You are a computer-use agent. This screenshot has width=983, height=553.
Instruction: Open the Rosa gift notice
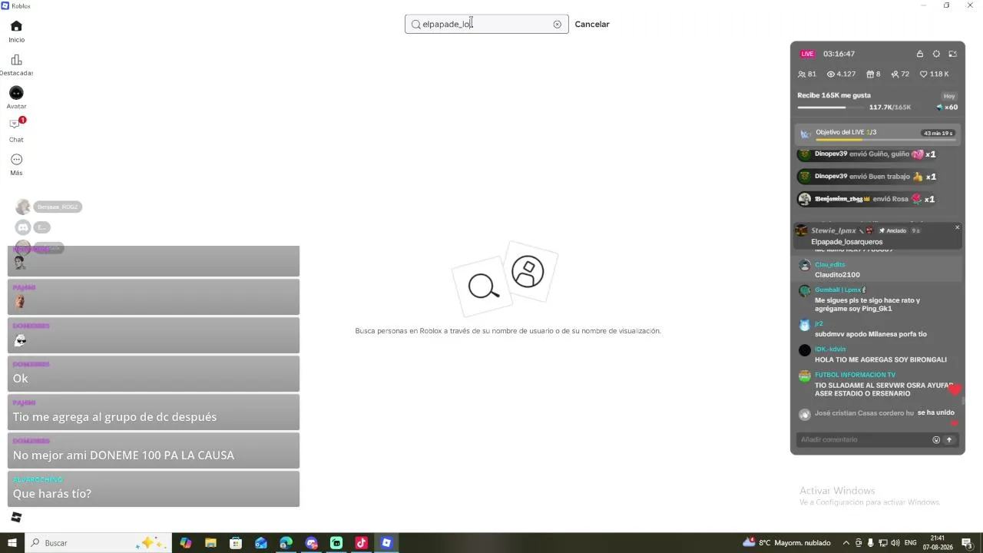coord(866,199)
